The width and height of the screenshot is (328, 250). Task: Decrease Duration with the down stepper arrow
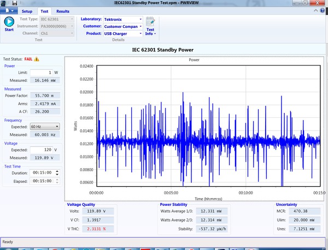(57, 174)
